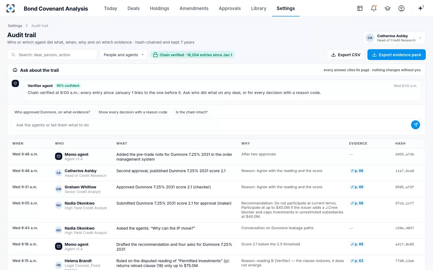The height and width of the screenshot is (270, 433).
Task: Click the Chain verified status badge
Action: tap(192, 55)
